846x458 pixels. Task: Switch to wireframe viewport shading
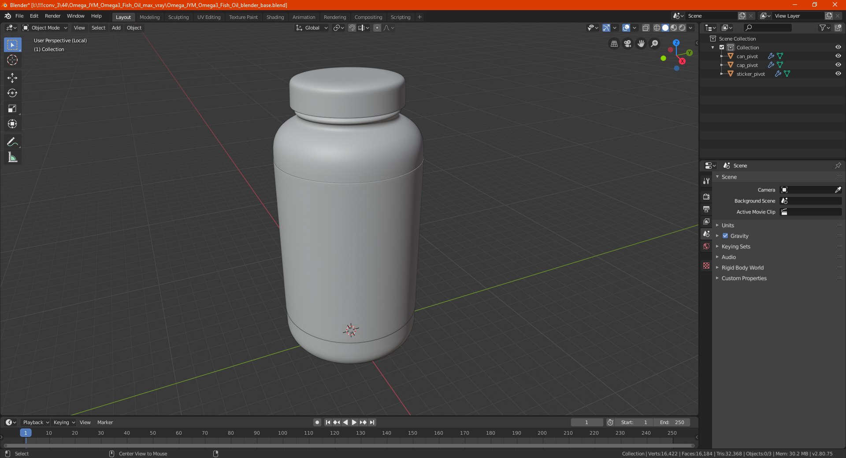click(657, 28)
